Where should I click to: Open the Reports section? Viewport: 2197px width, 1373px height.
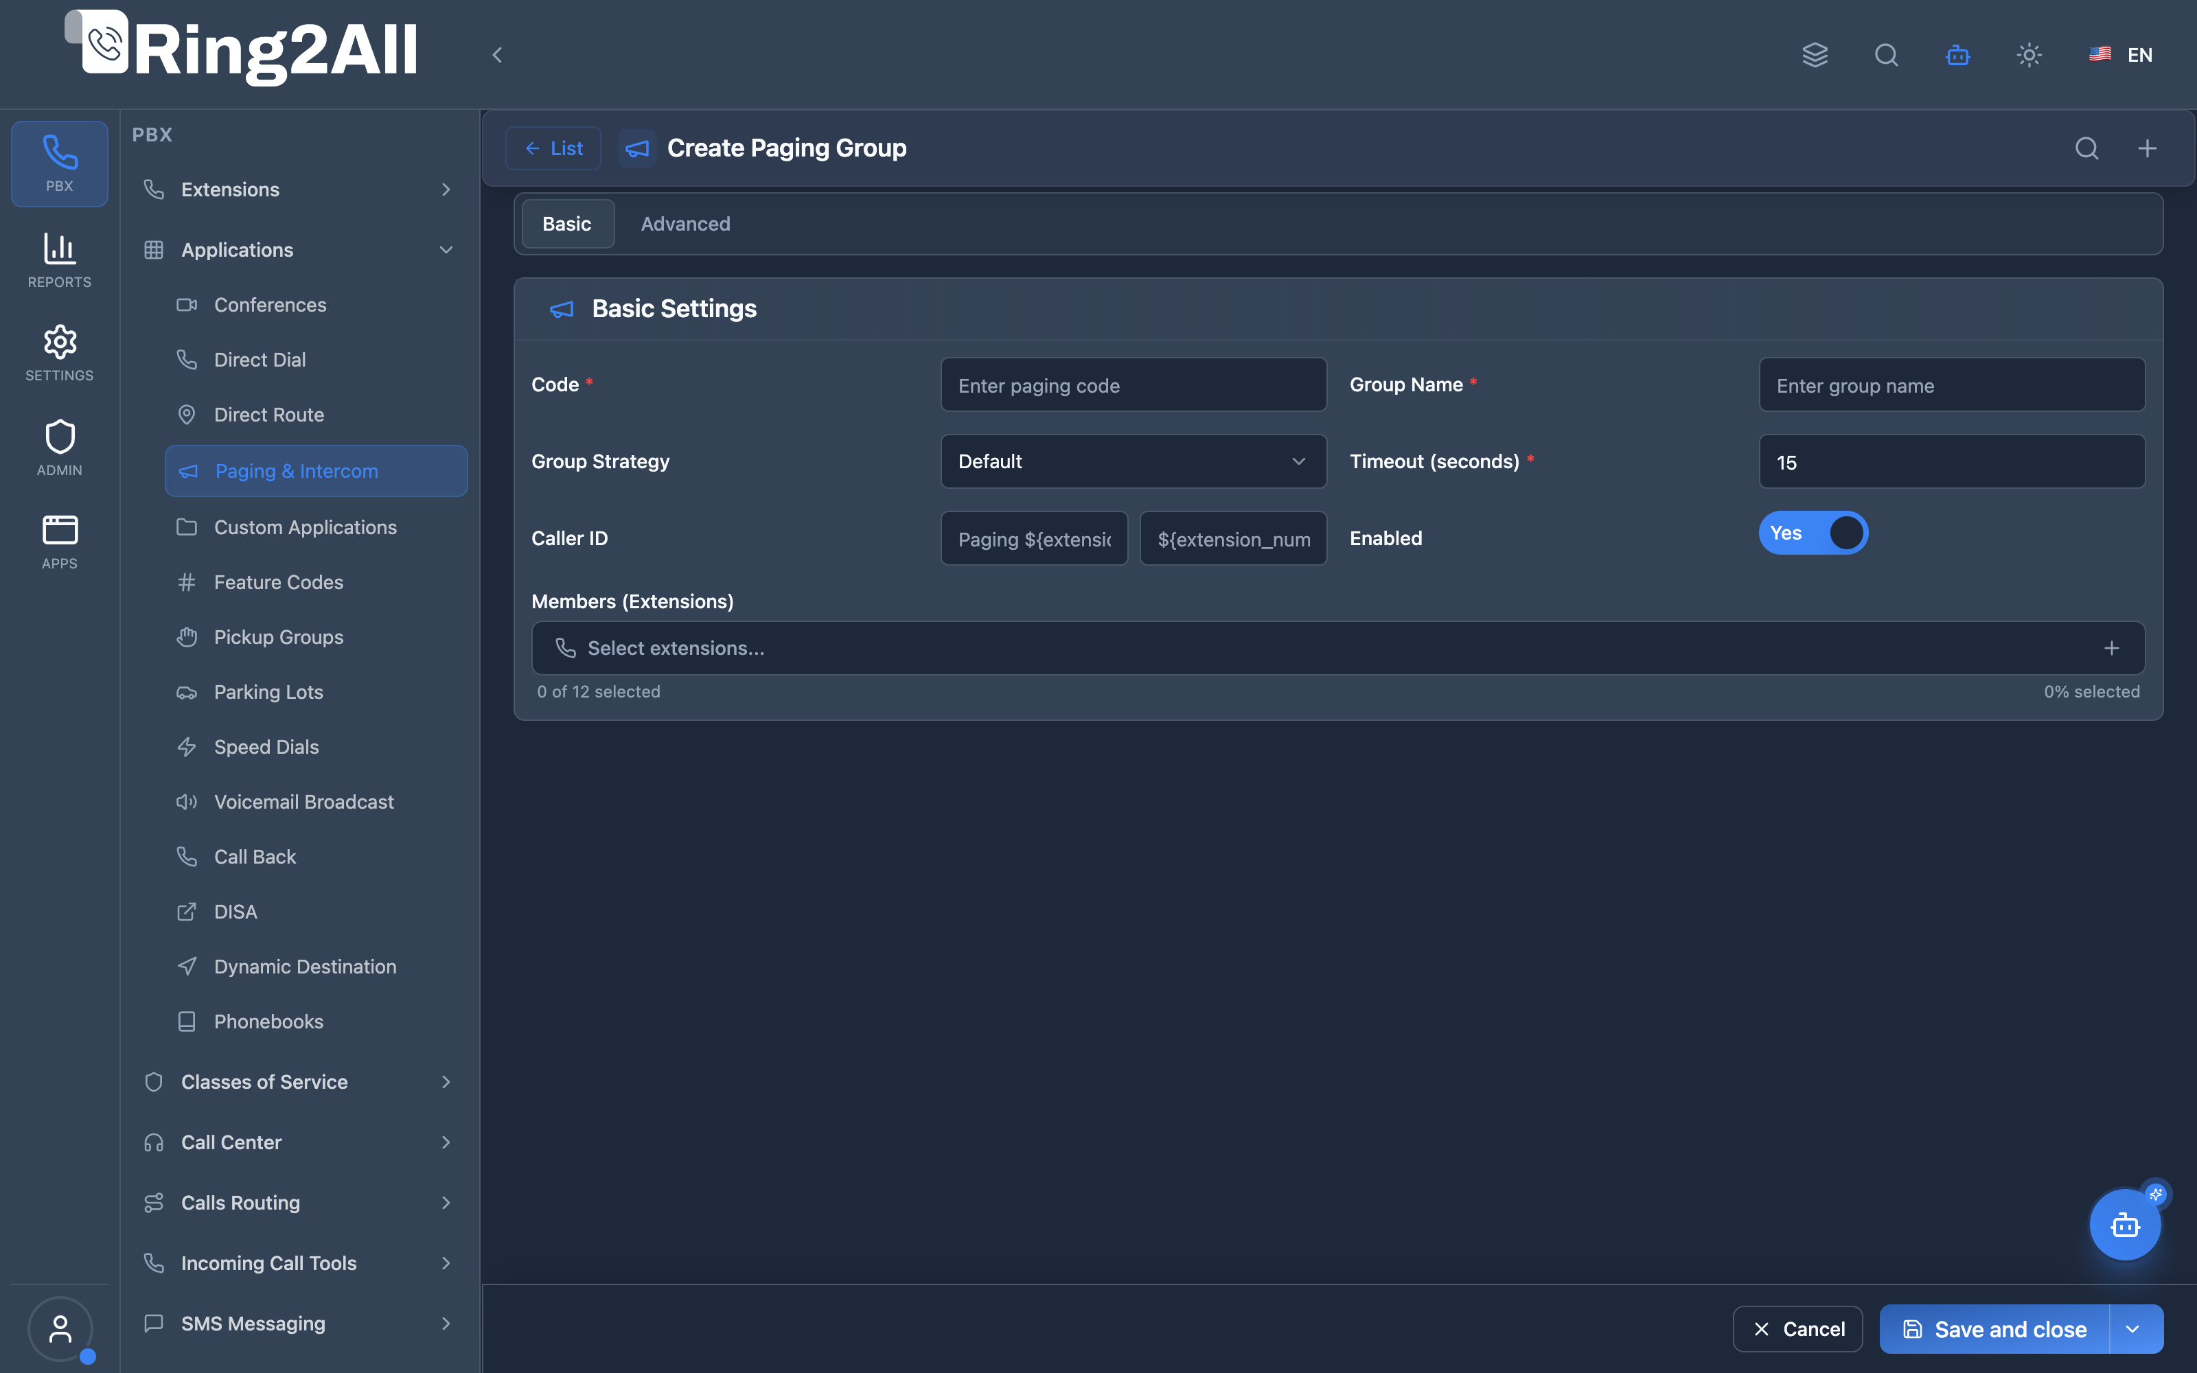coord(59,261)
